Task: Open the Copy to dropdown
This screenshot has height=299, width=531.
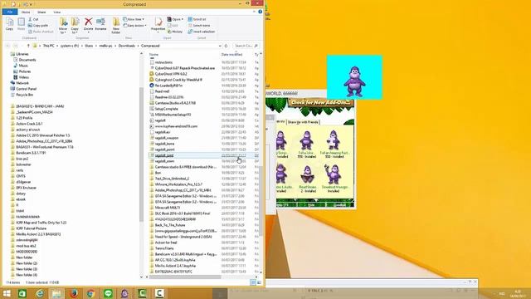Action: point(75,26)
